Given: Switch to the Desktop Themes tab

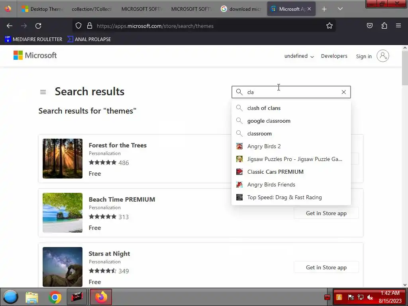Looking at the screenshot, I should 42,9.
